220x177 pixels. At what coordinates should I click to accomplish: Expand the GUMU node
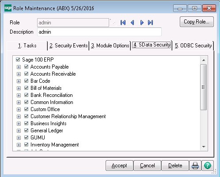tap(19, 138)
